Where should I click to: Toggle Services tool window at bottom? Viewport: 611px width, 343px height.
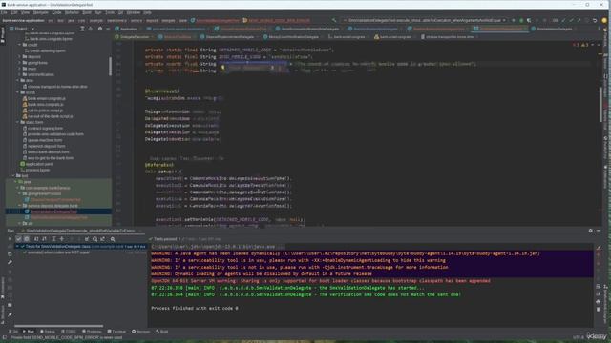tap(140, 332)
